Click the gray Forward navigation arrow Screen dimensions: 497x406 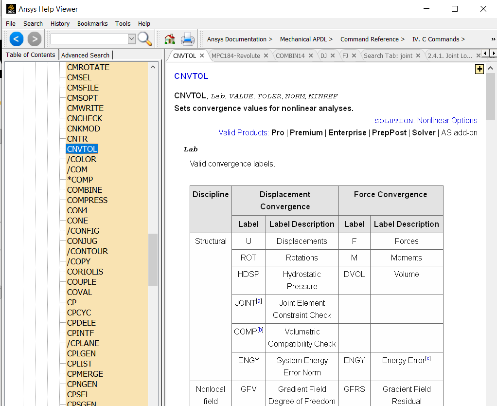(34, 39)
